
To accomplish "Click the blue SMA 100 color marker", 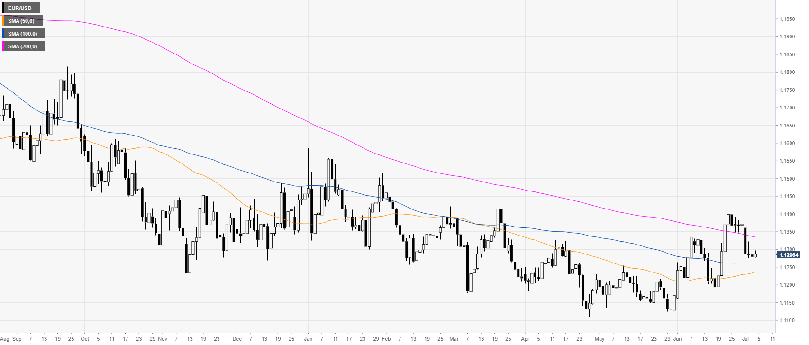I will tap(3, 34).
